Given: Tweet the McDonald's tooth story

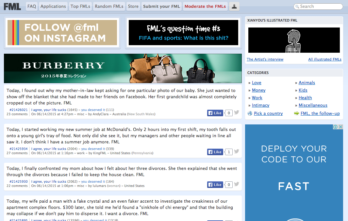Looking at the screenshot, I should (x=237, y=152).
